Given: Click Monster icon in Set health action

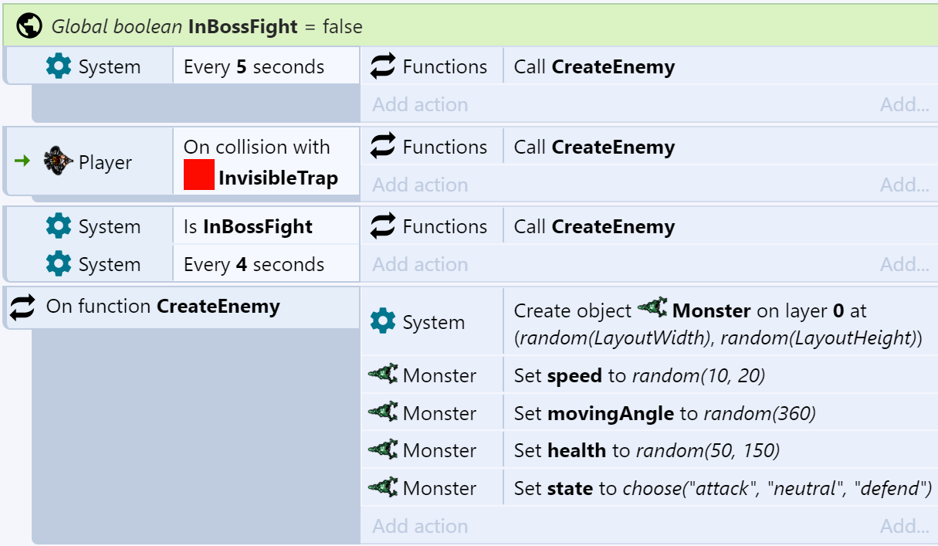Looking at the screenshot, I should 383,449.
